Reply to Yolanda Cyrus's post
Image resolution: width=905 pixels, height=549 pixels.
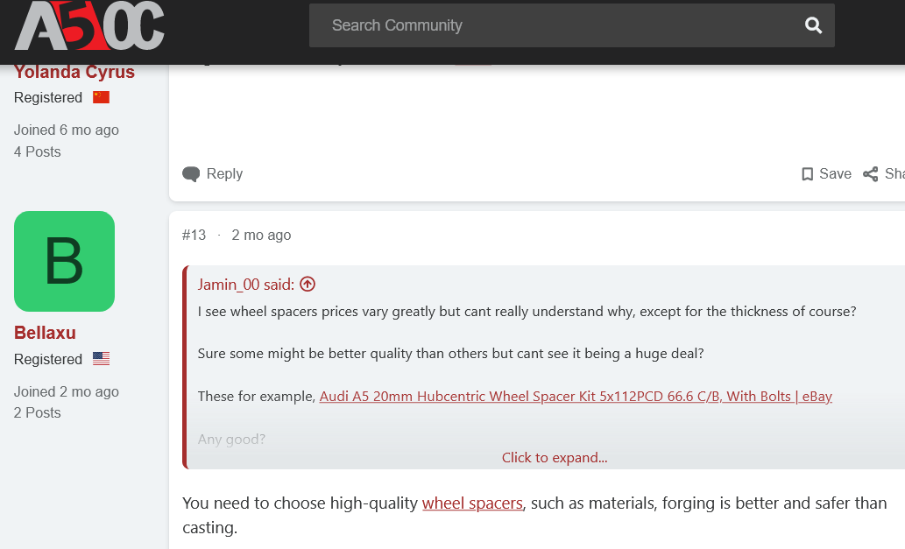click(213, 174)
